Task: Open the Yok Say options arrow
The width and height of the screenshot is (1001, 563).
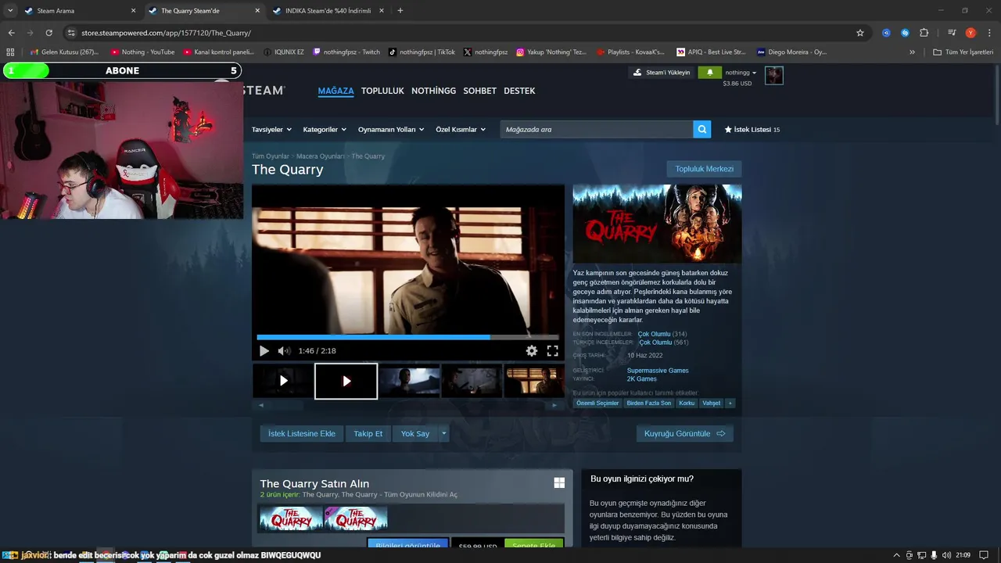Action: point(444,433)
